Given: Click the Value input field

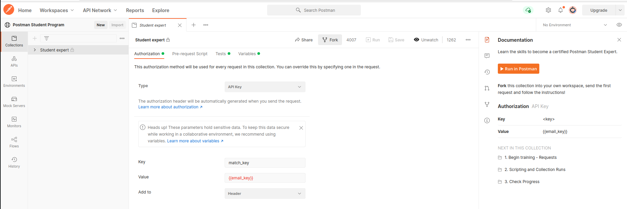Looking at the screenshot, I should click(x=265, y=178).
